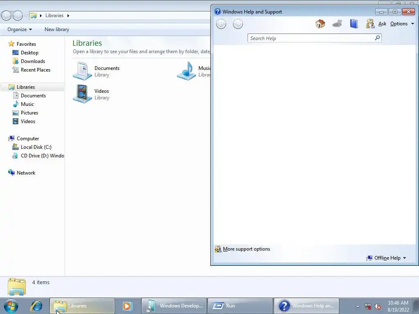Select Pictures under Libraries in sidebar

tap(29, 113)
